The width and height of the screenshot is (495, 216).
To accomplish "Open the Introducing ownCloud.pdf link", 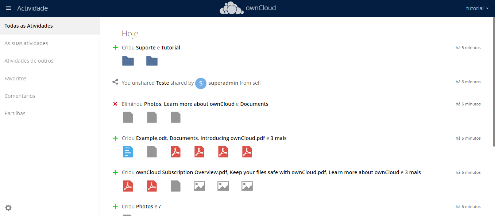I will 233,138.
